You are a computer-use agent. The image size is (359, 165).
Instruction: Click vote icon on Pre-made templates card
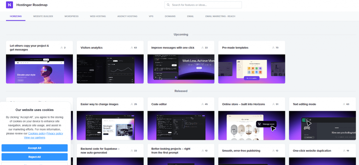coord(273,48)
